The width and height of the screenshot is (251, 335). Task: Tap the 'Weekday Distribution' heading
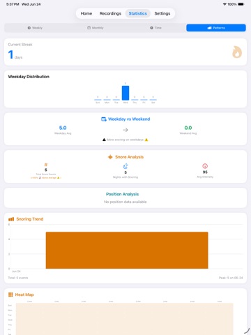(x=29, y=77)
